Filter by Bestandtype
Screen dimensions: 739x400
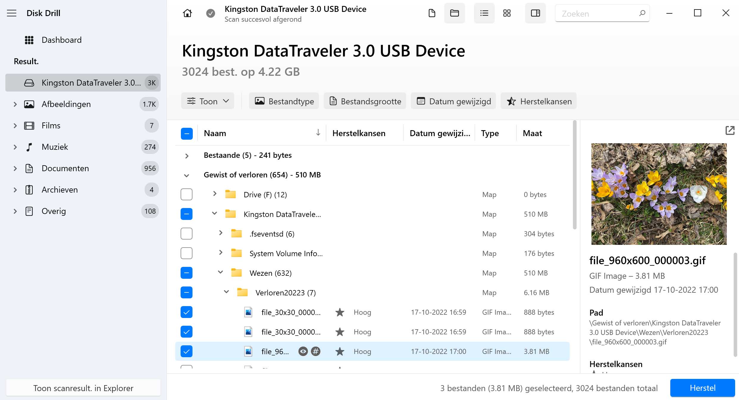[x=284, y=101]
